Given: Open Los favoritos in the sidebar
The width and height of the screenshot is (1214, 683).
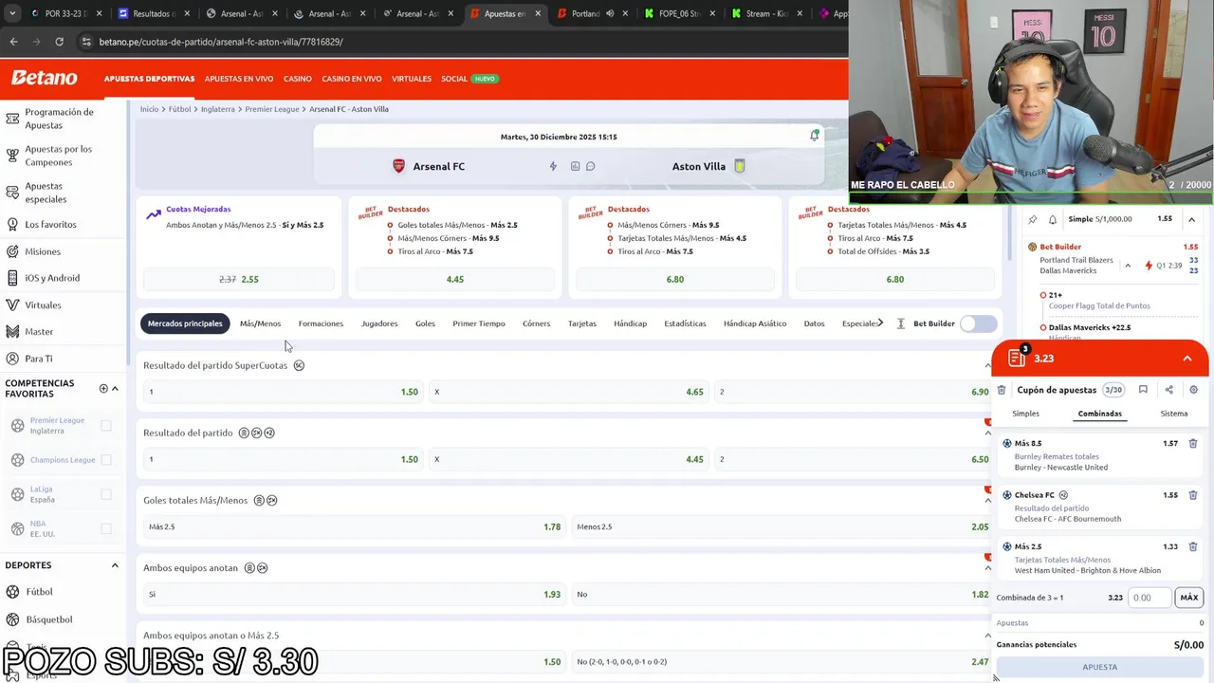Looking at the screenshot, I should (x=50, y=225).
